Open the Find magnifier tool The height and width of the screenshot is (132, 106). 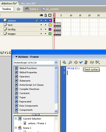pyautogui.click(x=70, y=62)
